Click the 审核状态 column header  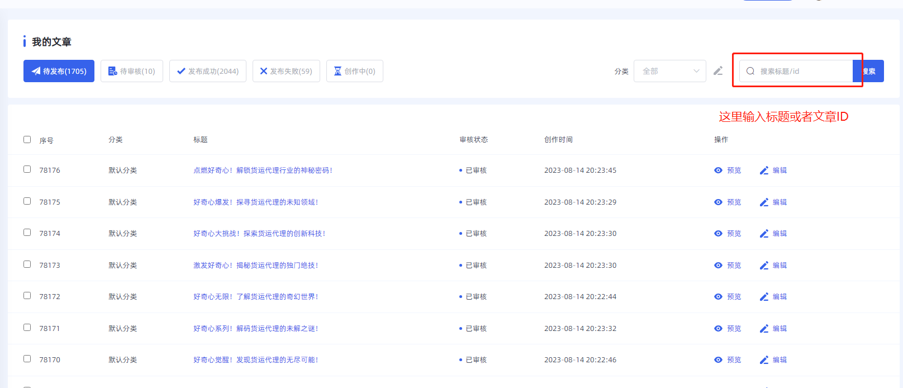click(x=474, y=140)
